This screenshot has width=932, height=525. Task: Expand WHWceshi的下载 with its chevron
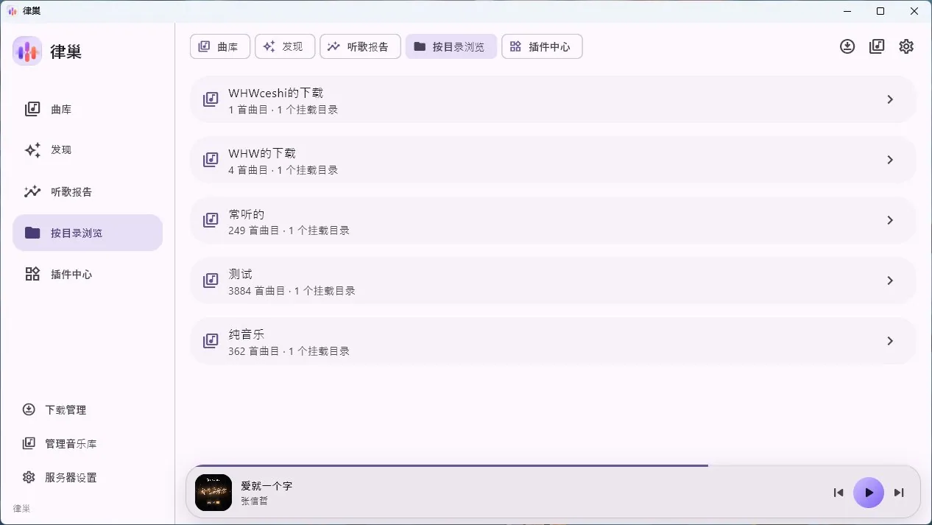(x=890, y=99)
